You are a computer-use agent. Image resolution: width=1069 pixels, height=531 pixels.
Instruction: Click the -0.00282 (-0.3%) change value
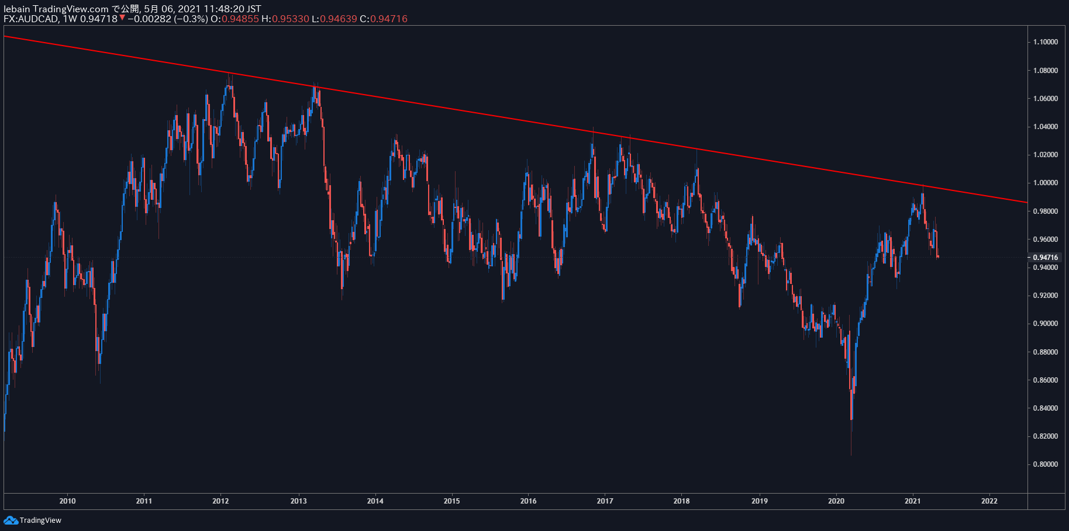[167, 19]
